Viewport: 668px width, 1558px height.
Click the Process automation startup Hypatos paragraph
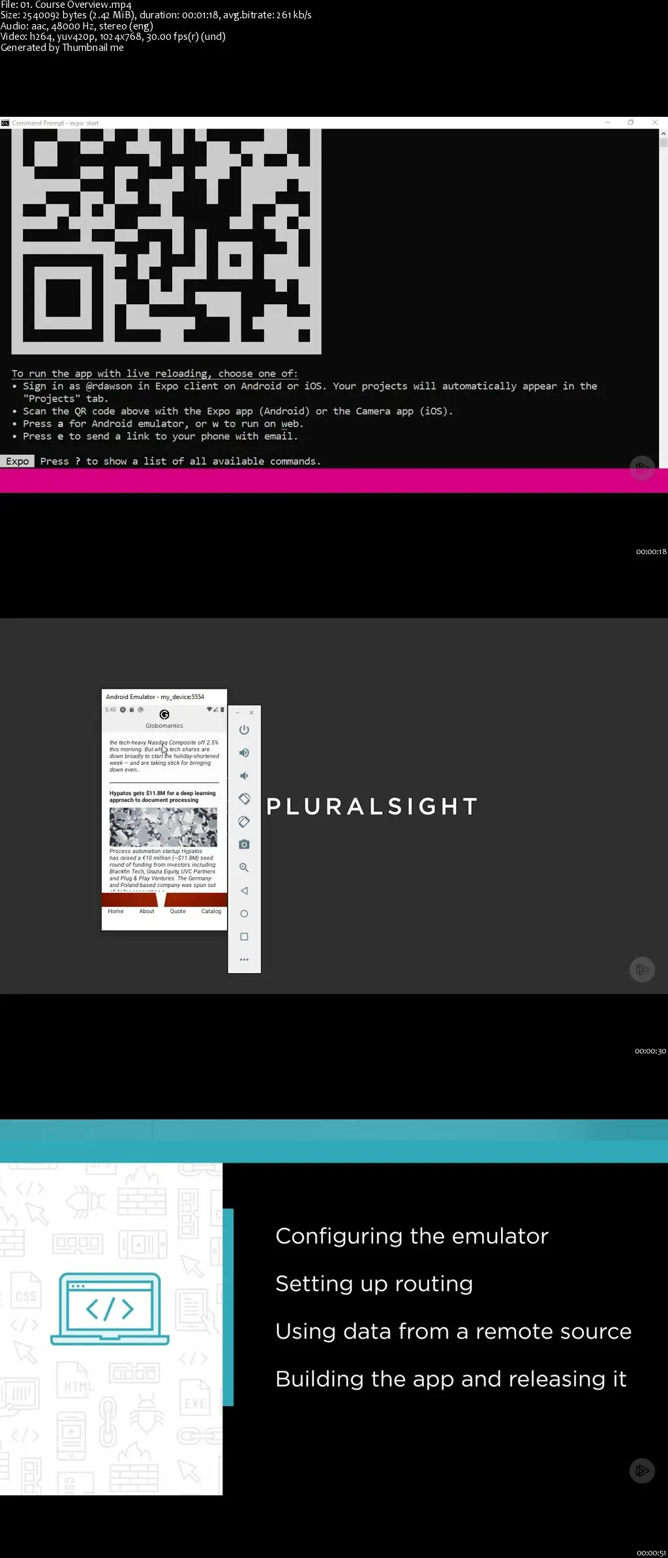pyautogui.click(x=162, y=870)
